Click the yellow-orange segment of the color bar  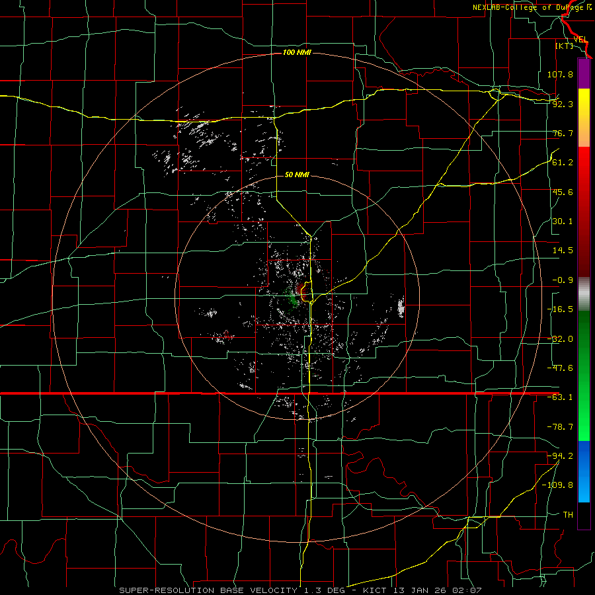[x=584, y=118]
